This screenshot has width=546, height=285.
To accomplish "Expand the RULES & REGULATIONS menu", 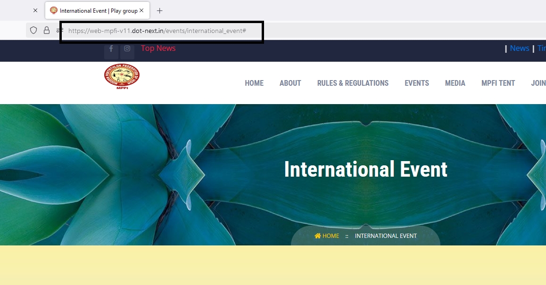I will (353, 83).
